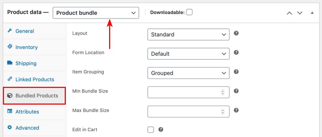Image resolution: width=322 pixels, height=137 pixels.
Task: Click the Form Location field label
Action: (x=88, y=52)
